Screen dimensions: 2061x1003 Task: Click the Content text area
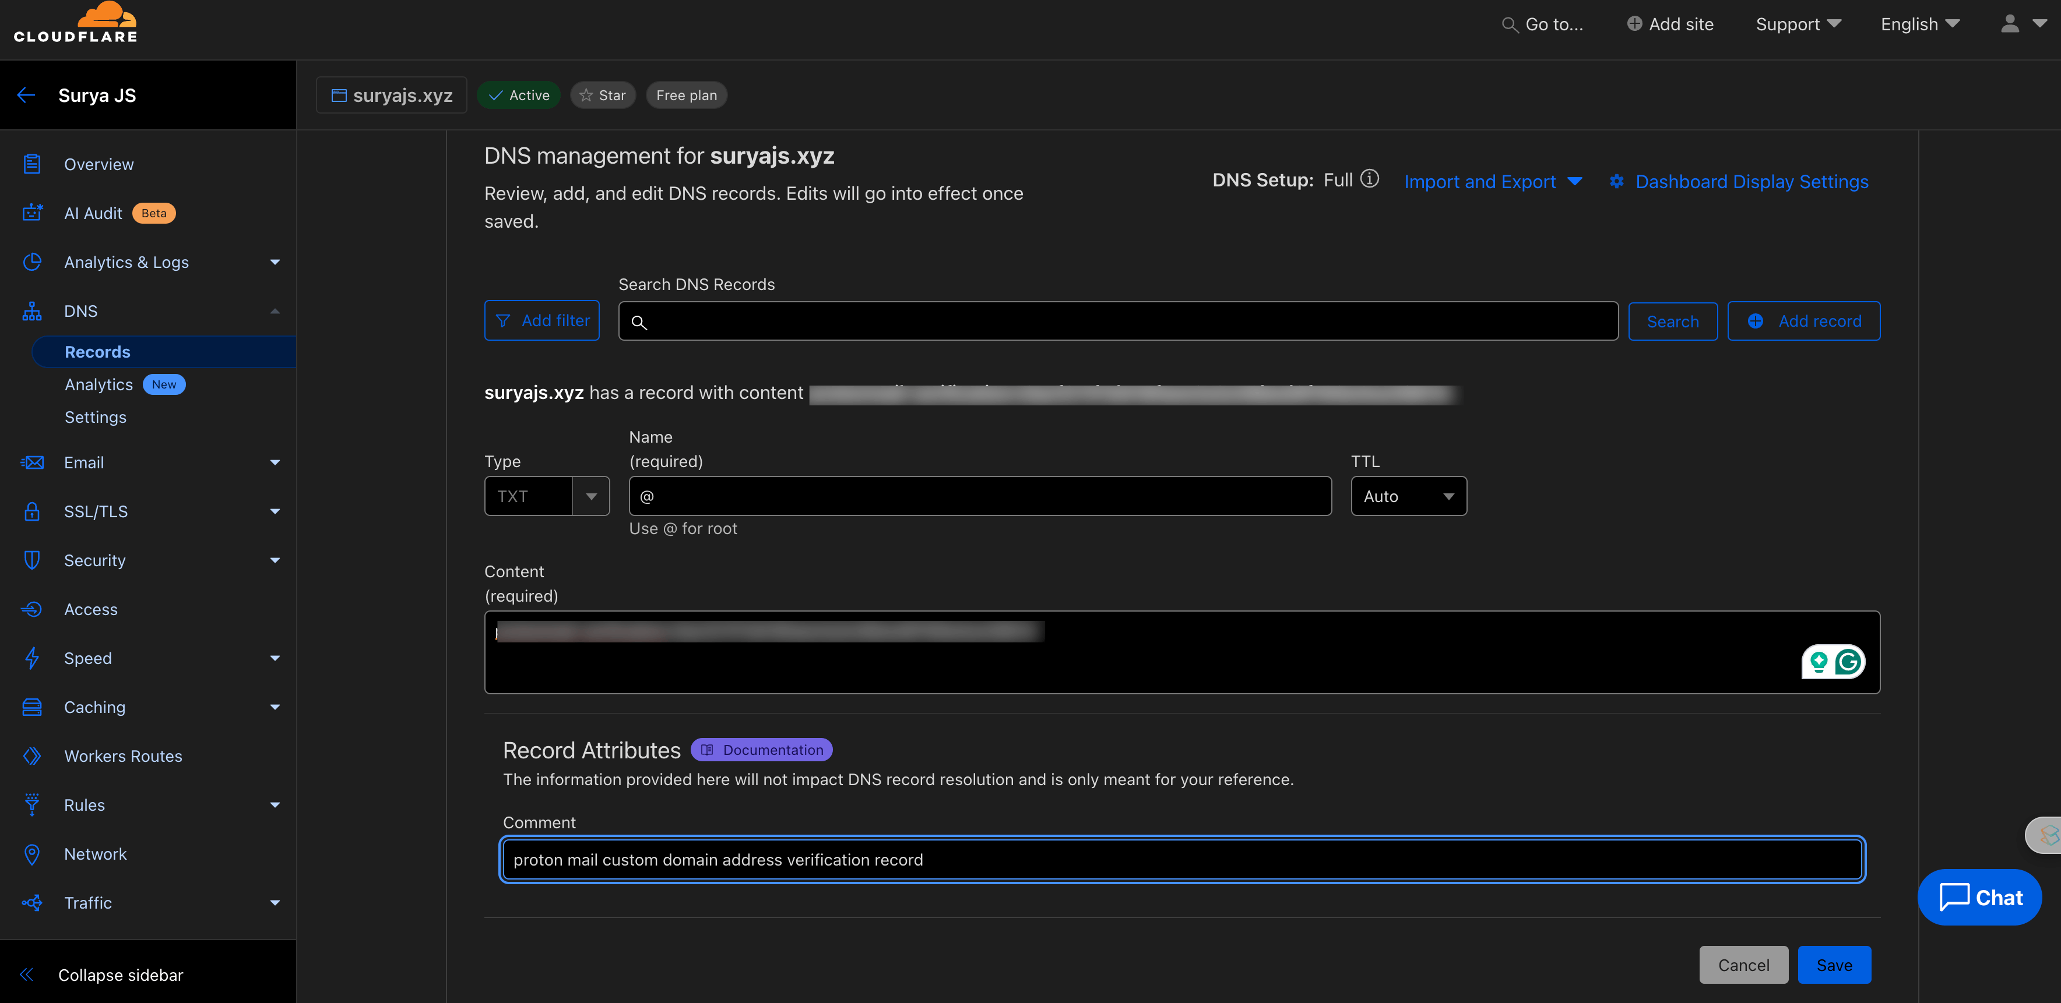click(1183, 652)
